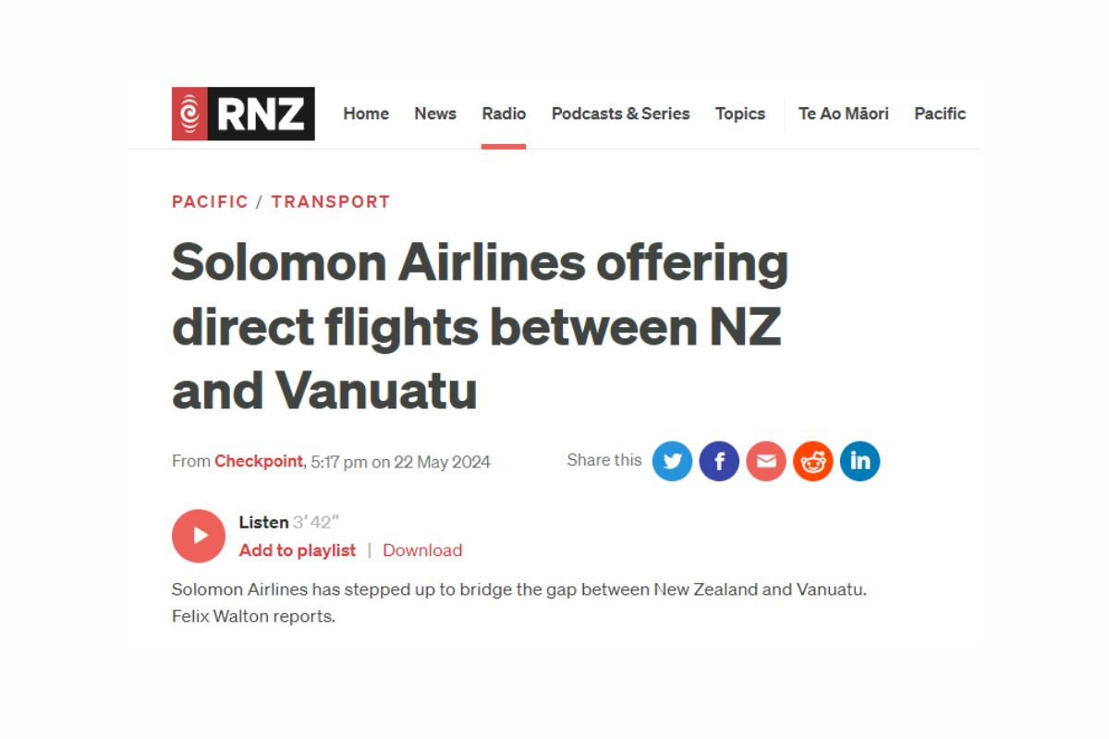Open the Topics menu
Image resolution: width=1109 pixels, height=739 pixels.
pos(740,114)
